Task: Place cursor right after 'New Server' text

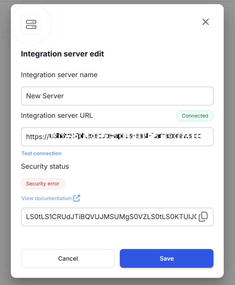Action: click(x=64, y=96)
